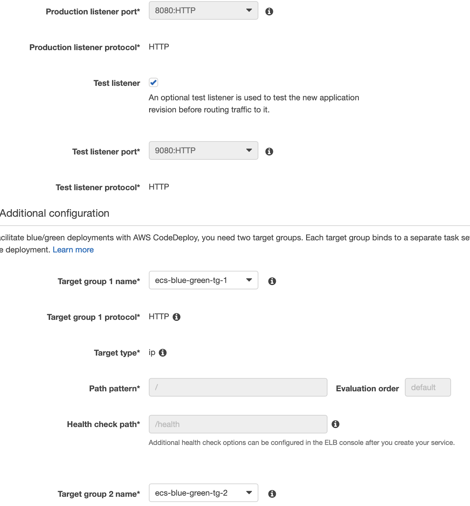Click info icon next to Target group 1 name
The image size is (470, 506).
(x=272, y=281)
